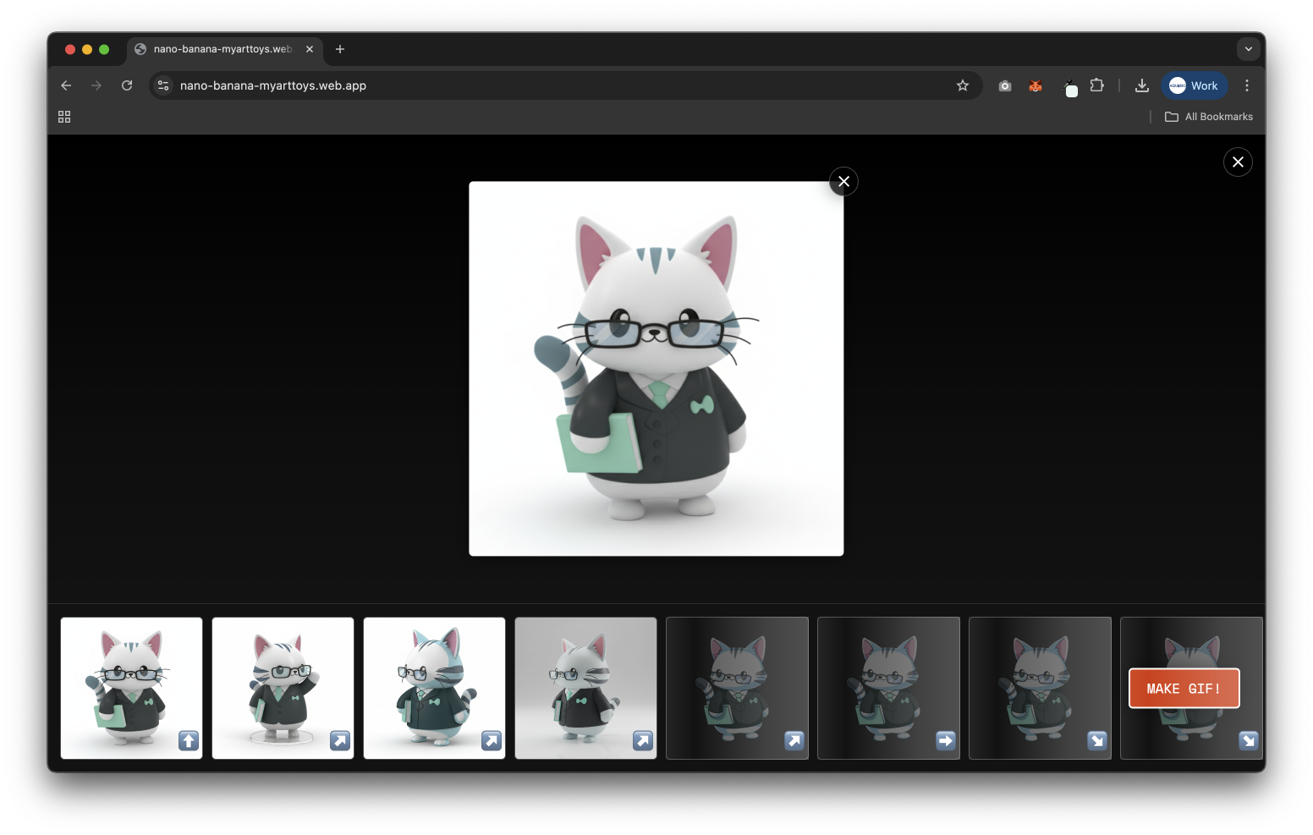
Task: Click the MetaMask fox extension icon
Action: point(1036,85)
